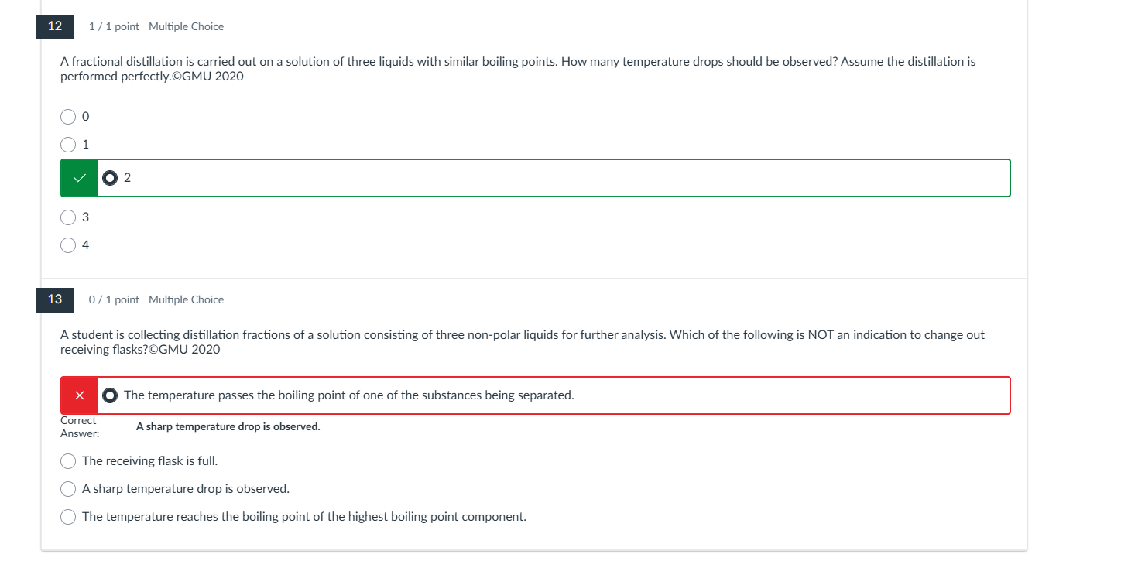Select answer option 3 for question 12
This screenshot has width=1145, height=561.
click(69, 217)
